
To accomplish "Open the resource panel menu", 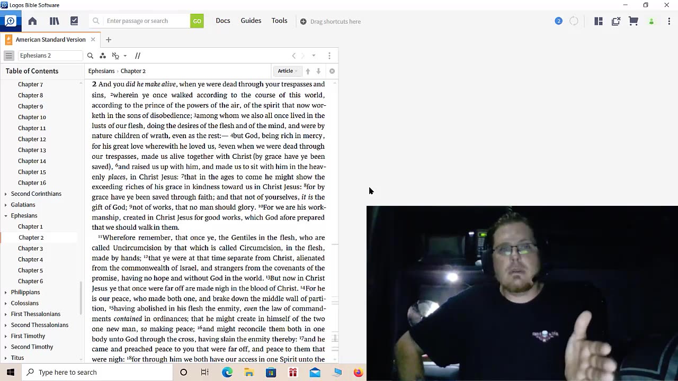I will [x=329, y=56].
